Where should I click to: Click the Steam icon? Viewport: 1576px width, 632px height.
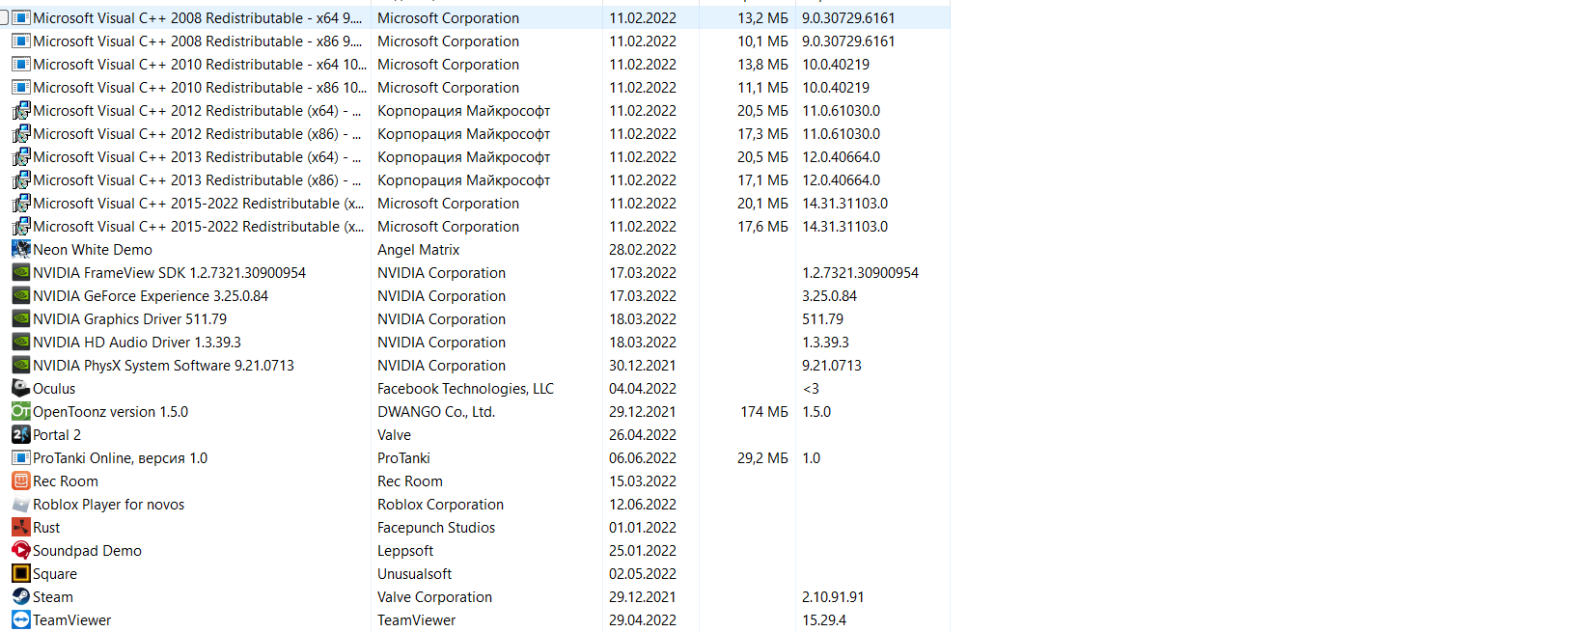pos(21,597)
